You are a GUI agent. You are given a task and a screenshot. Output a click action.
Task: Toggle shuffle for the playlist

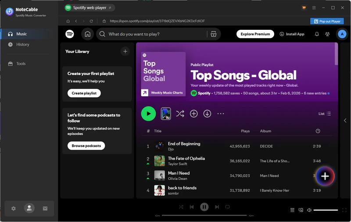[180, 114]
